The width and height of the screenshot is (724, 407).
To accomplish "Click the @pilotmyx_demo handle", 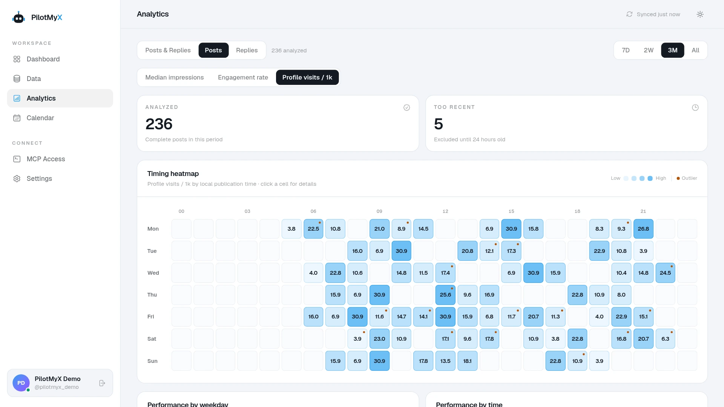I will point(57,387).
